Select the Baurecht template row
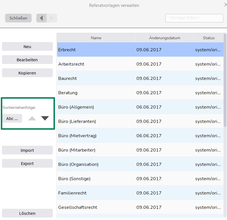The width and height of the screenshot is (227, 220). pos(140,78)
